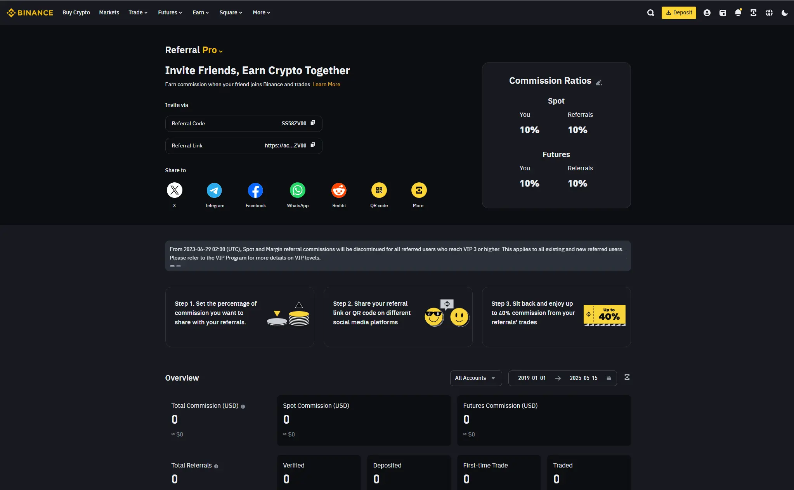Copy the referral code SS58ZV00
Screen dimensions: 794x490
[313, 123]
